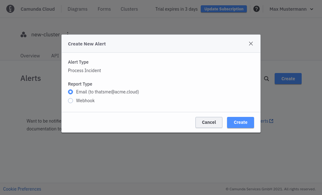This screenshot has height=195, width=322.
Task: Open the Clusters section
Action: pyautogui.click(x=129, y=9)
